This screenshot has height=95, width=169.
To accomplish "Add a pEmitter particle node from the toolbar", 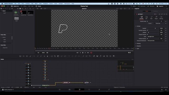I will pyautogui.click(x=83, y=56).
